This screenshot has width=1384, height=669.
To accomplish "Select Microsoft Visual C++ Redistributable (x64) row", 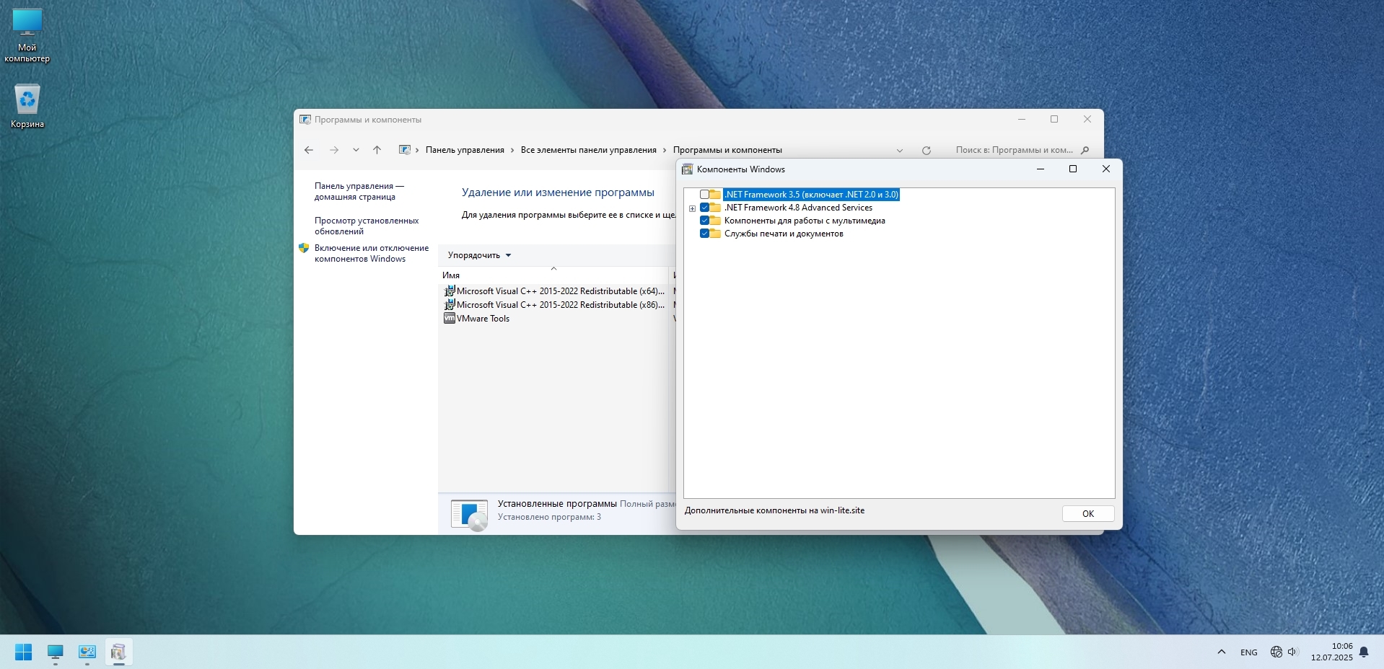I will pyautogui.click(x=554, y=291).
